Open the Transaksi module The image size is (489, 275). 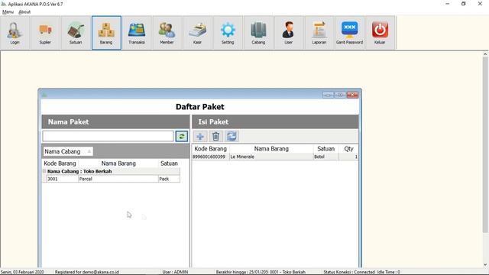click(x=137, y=33)
